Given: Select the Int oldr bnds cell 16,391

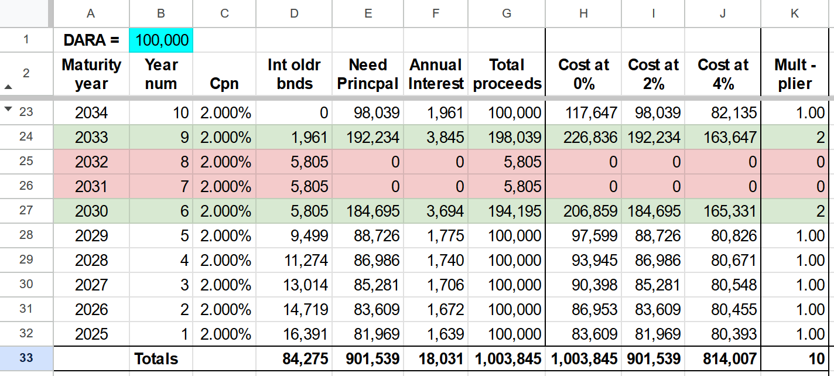Looking at the screenshot, I should pyautogui.click(x=294, y=334).
